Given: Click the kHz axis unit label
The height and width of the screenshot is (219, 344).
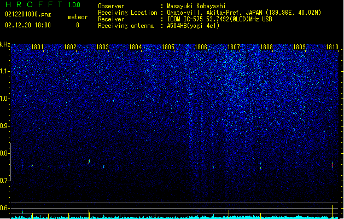Looking at the screenshot, I should (x=5, y=44).
